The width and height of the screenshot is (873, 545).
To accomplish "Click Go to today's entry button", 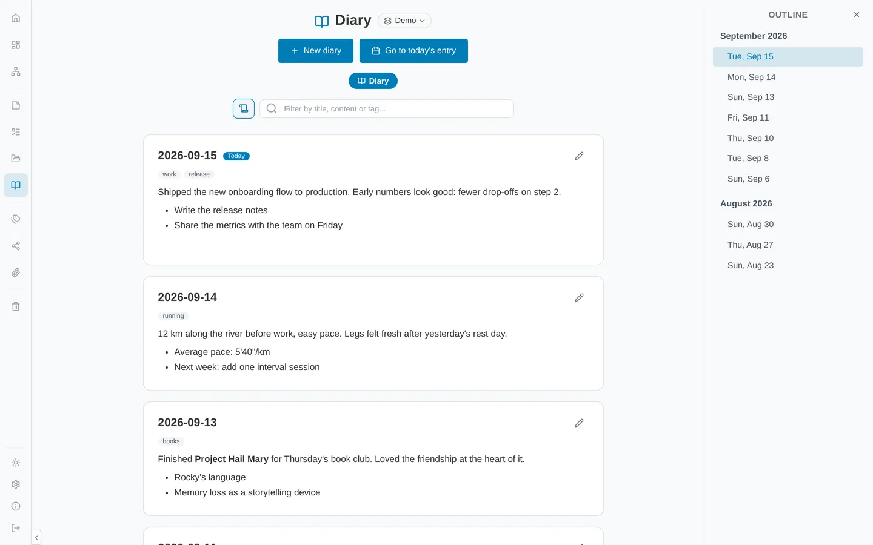I will [x=413, y=51].
